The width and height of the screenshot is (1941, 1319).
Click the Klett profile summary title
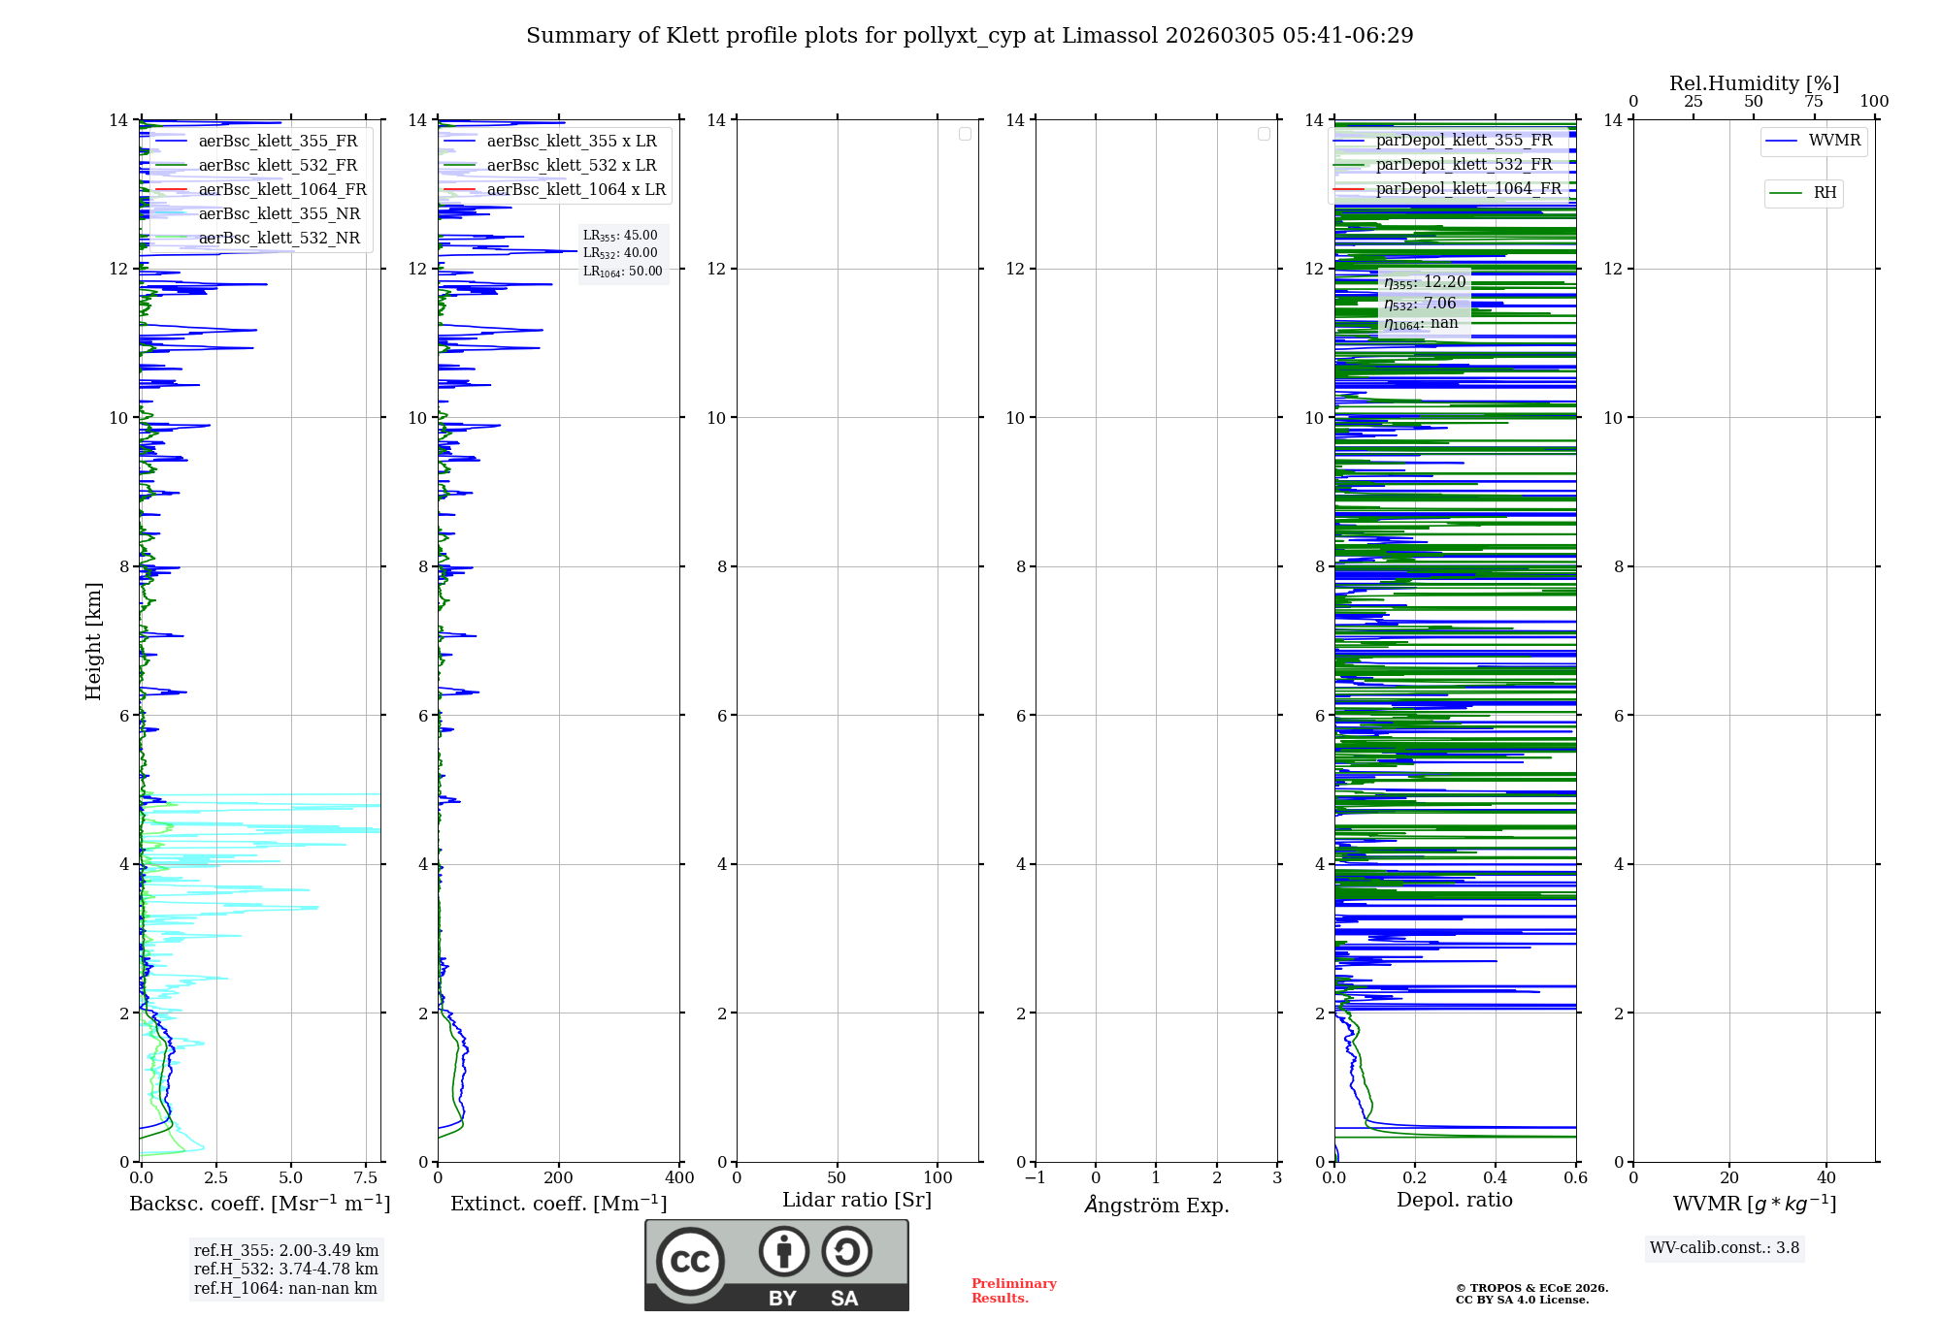(970, 36)
